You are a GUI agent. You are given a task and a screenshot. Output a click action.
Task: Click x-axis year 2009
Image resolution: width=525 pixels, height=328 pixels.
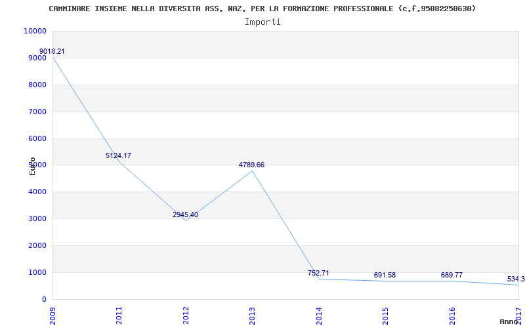52,315
